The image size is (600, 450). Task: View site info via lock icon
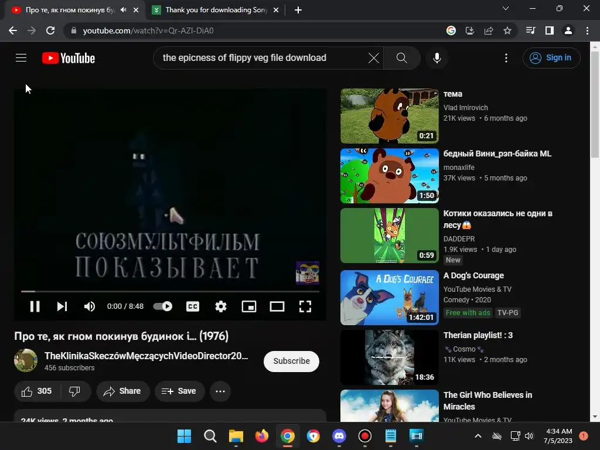74,30
